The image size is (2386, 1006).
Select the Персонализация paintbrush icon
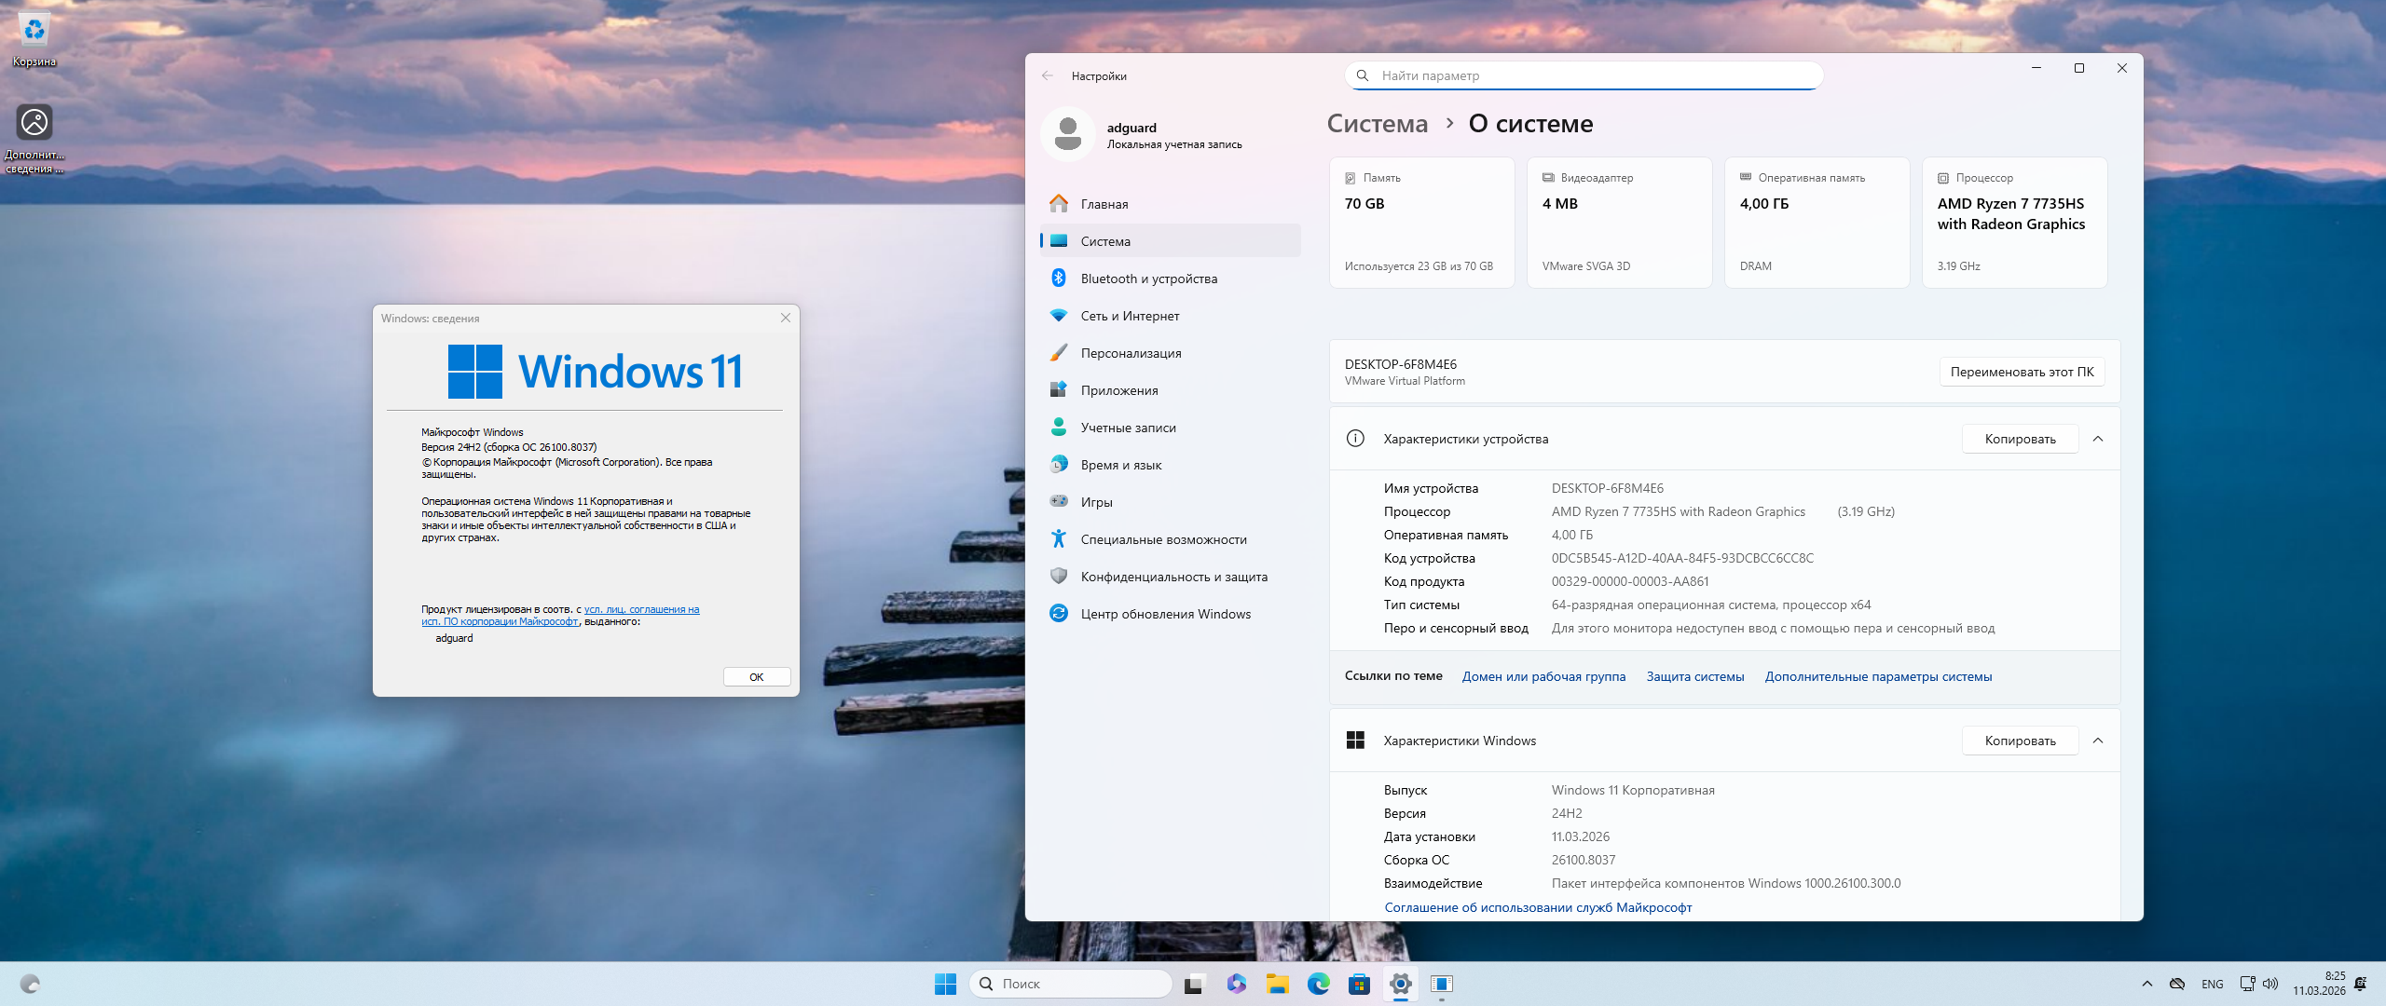1059,353
